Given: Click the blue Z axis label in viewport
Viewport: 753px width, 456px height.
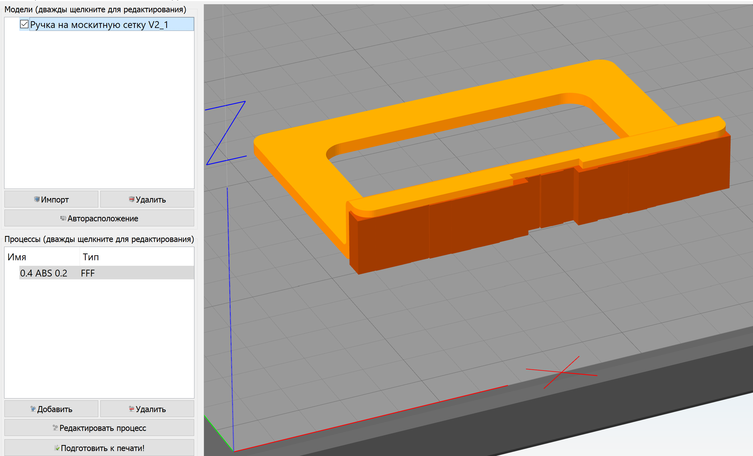Looking at the screenshot, I should tap(226, 133).
